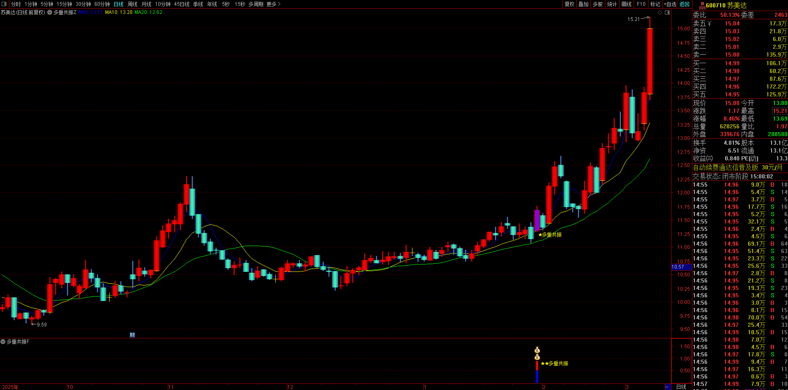Switch to 周线 weekly chart

point(133,4)
